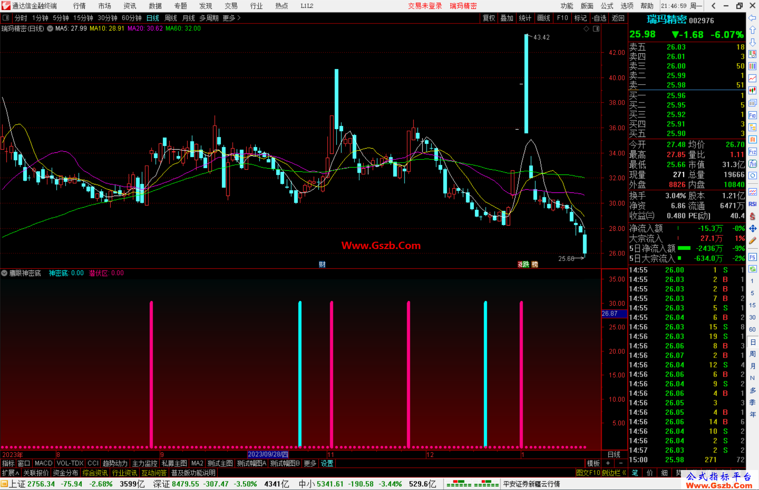Open the colored quote list grid icon
This screenshot has width=759, height=490.
coord(752,66)
